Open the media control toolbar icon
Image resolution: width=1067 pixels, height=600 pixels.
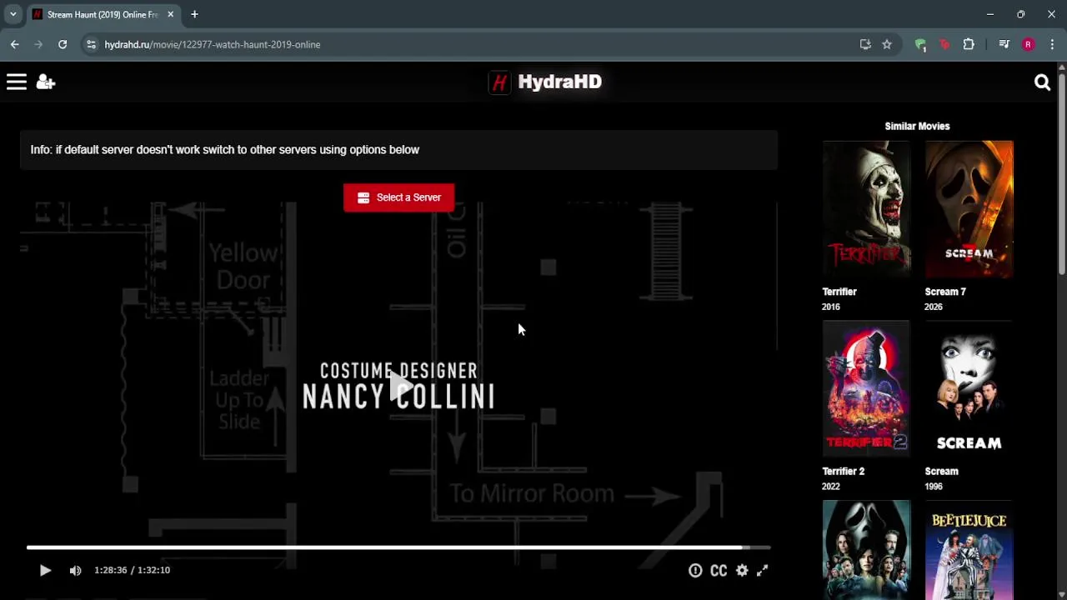click(x=1004, y=44)
